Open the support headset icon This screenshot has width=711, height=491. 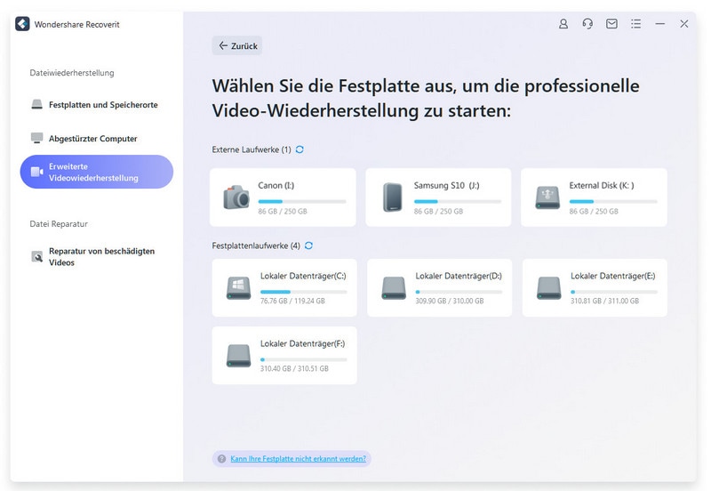(587, 24)
